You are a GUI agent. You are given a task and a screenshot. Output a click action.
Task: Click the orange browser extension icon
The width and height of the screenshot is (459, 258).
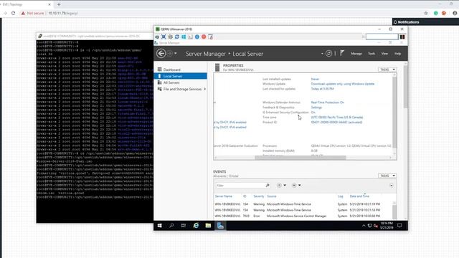pyautogui.click(x=444, y=13)
